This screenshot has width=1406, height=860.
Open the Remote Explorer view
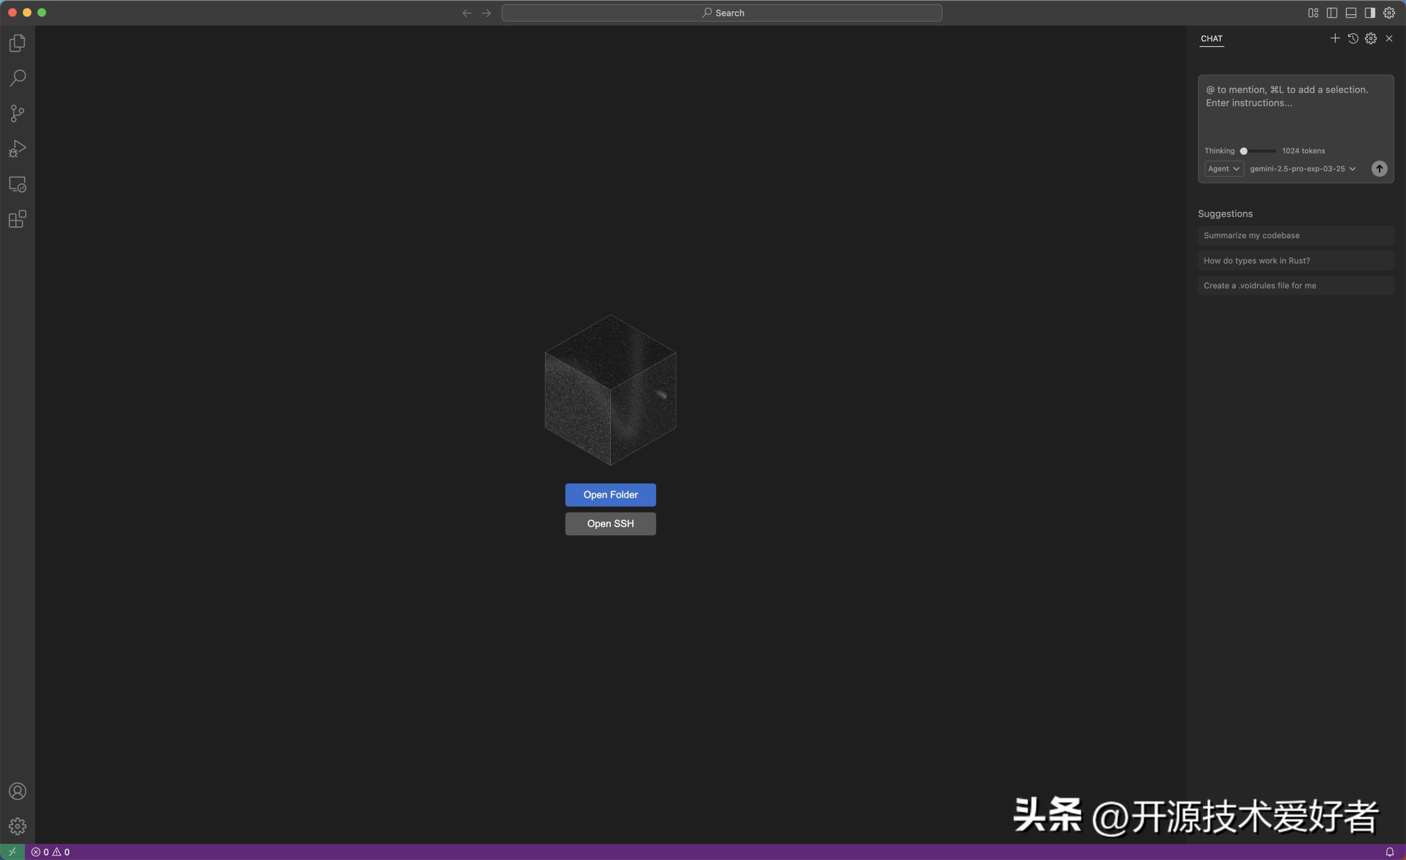click(17, 184)
